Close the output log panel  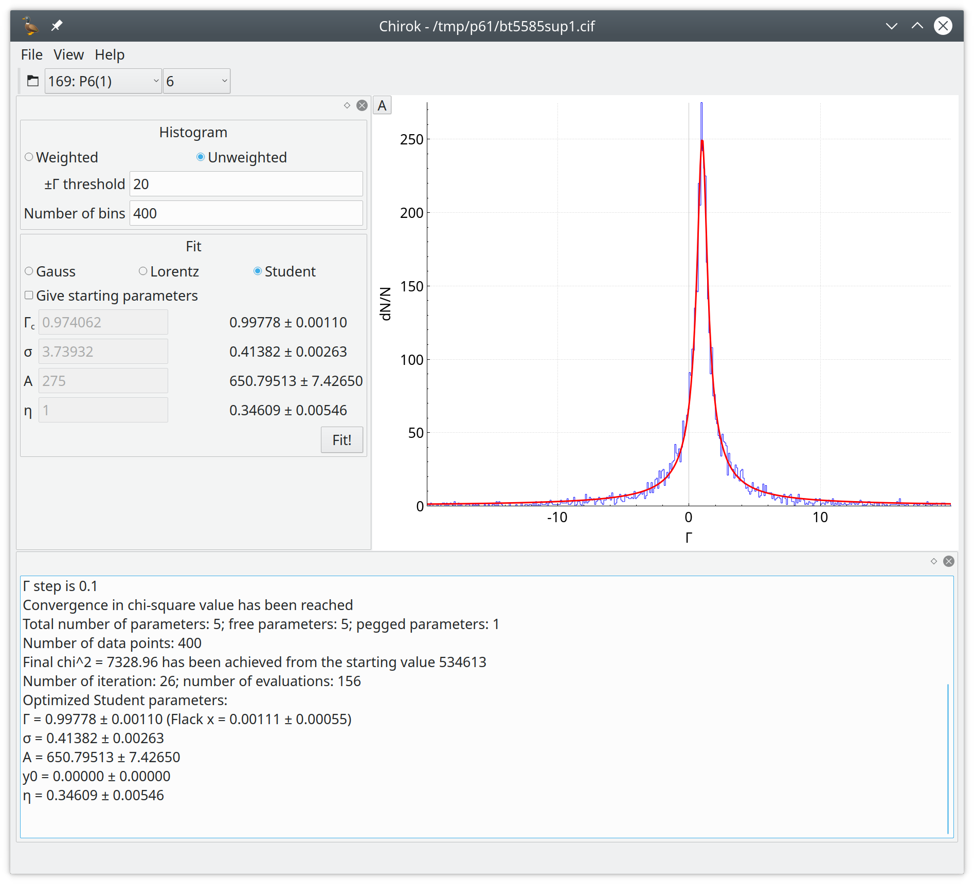949,561
